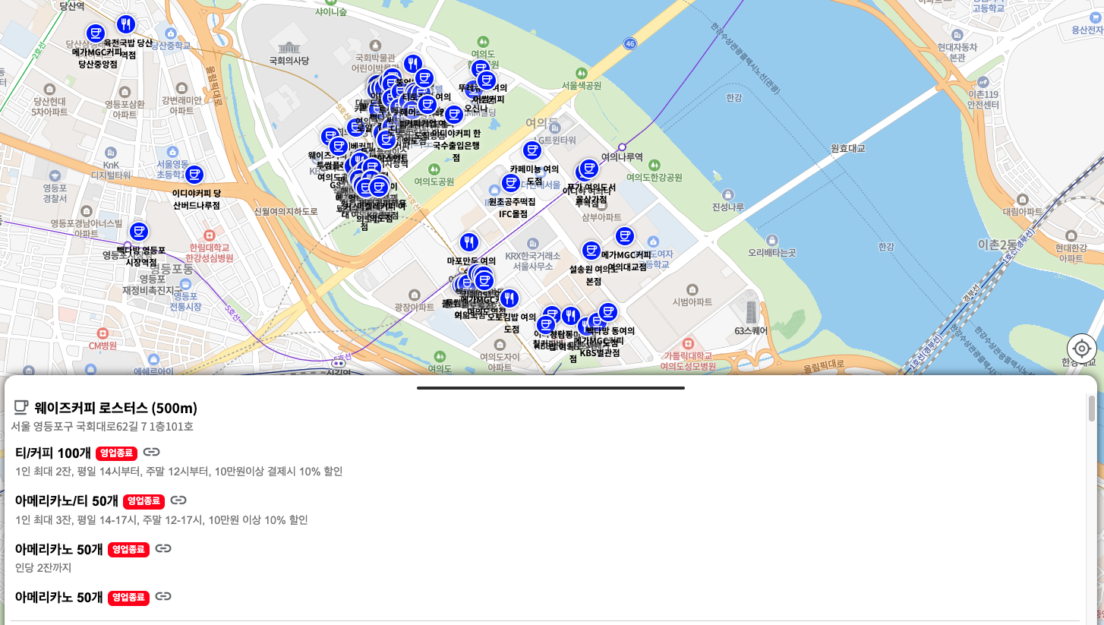1104x625 pixels.
Task: Open link icon of last 아메리카노 50개 row
Action: 163,596
